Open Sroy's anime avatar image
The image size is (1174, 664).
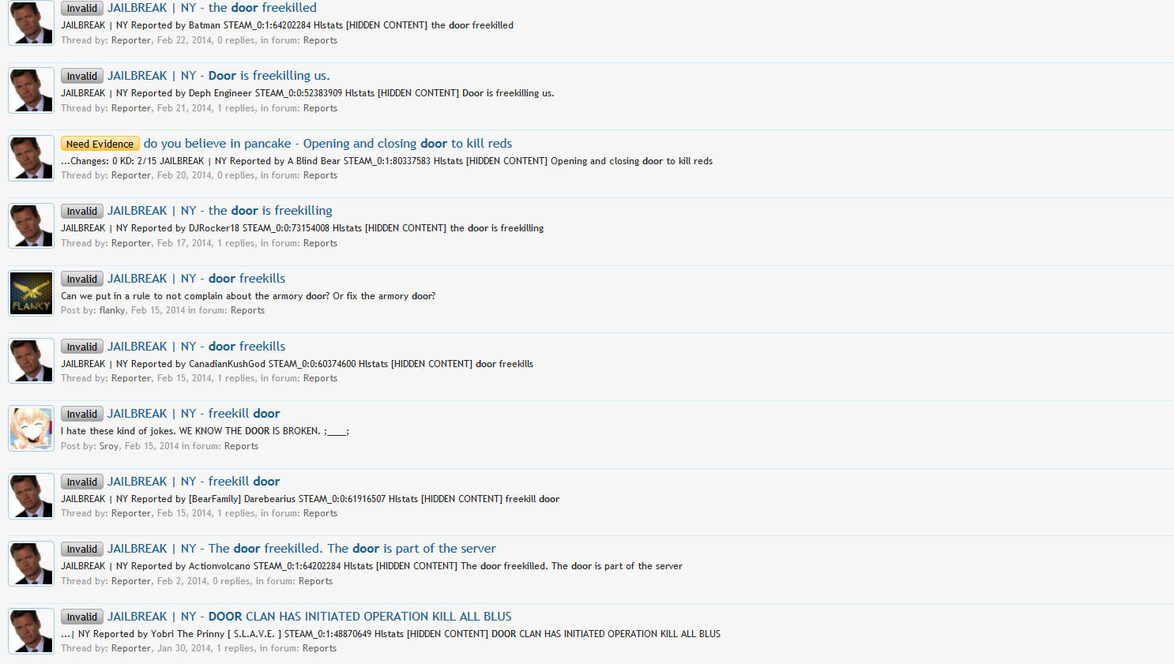point(32,428)
